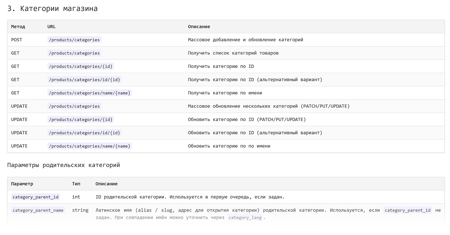Click the POST method cell
The image size is (450, 235).
tap(17, 40)
